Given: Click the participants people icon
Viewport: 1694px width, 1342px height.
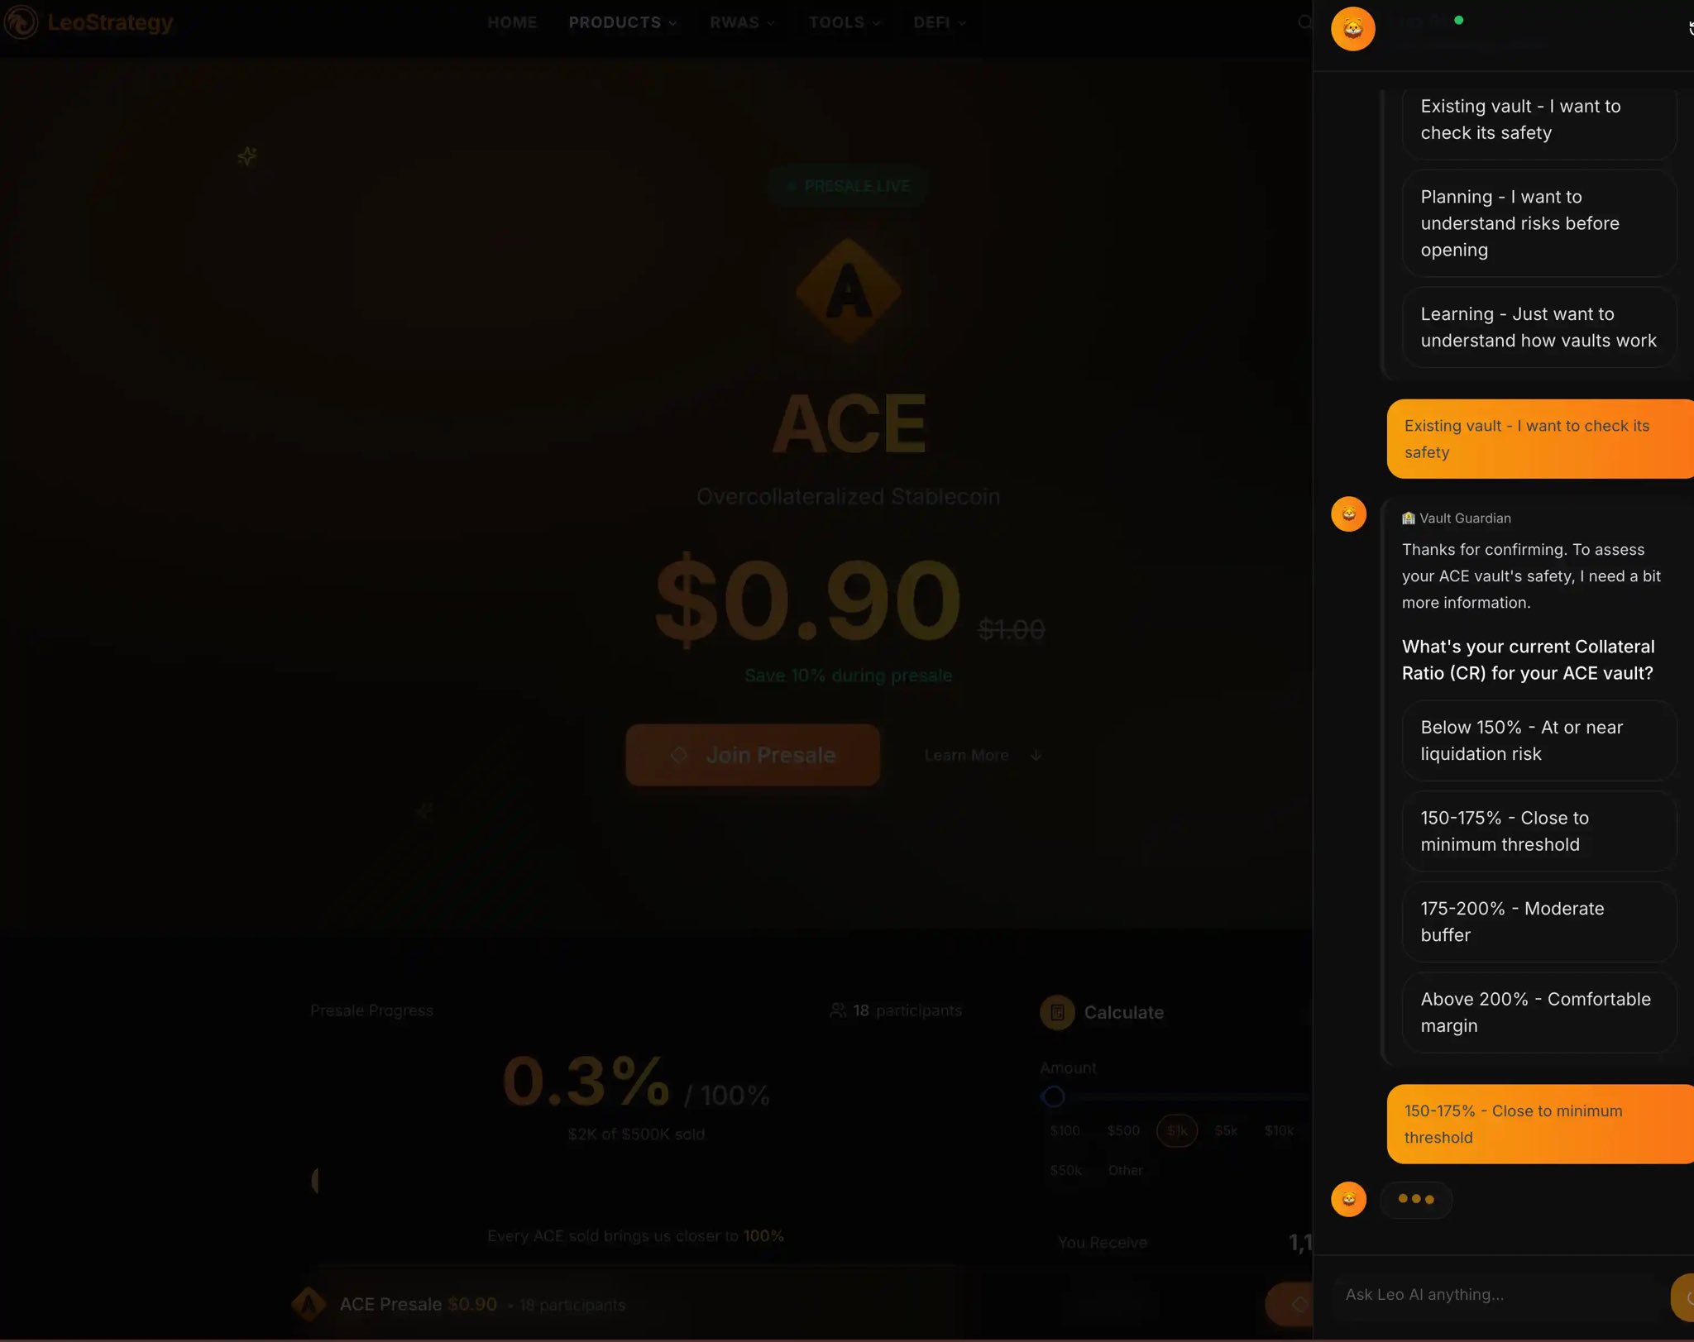Looking at the screenshot, I should 838,1010.
